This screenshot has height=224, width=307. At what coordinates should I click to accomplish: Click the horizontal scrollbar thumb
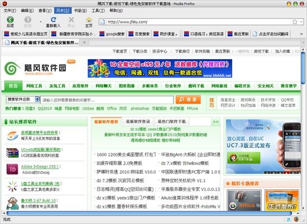(149, 213)
